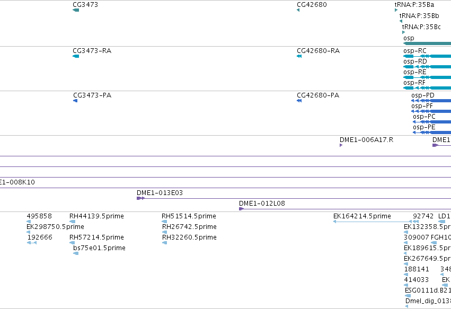Image resolution: width=451 pixels, height=309 pixels.
Task: Click the osp-RD transcript glyph
Action: 427,67
